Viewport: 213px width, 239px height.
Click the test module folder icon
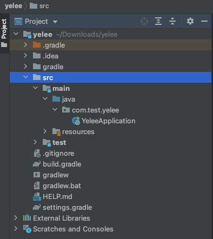46,143
